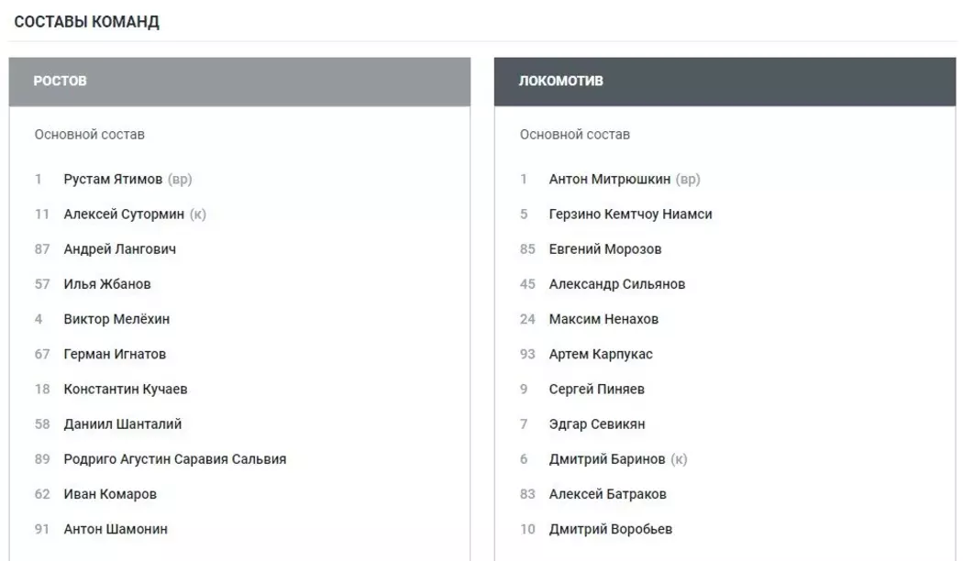
Task: Select Константин Кучаев
Action: pos(125,390)
